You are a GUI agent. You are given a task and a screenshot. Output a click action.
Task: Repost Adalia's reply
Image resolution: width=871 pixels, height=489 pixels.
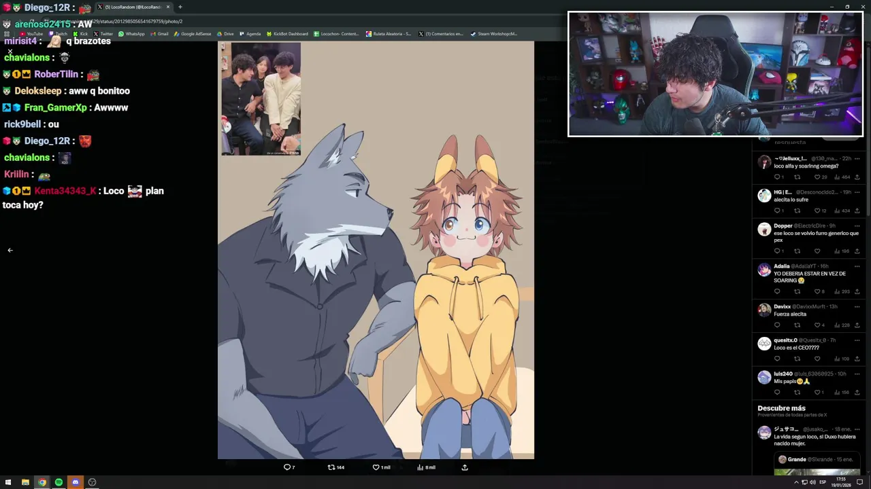pyautogui.click(x=797, y=291)
